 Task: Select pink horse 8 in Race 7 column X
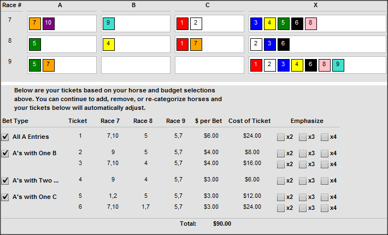coord(311,23)
